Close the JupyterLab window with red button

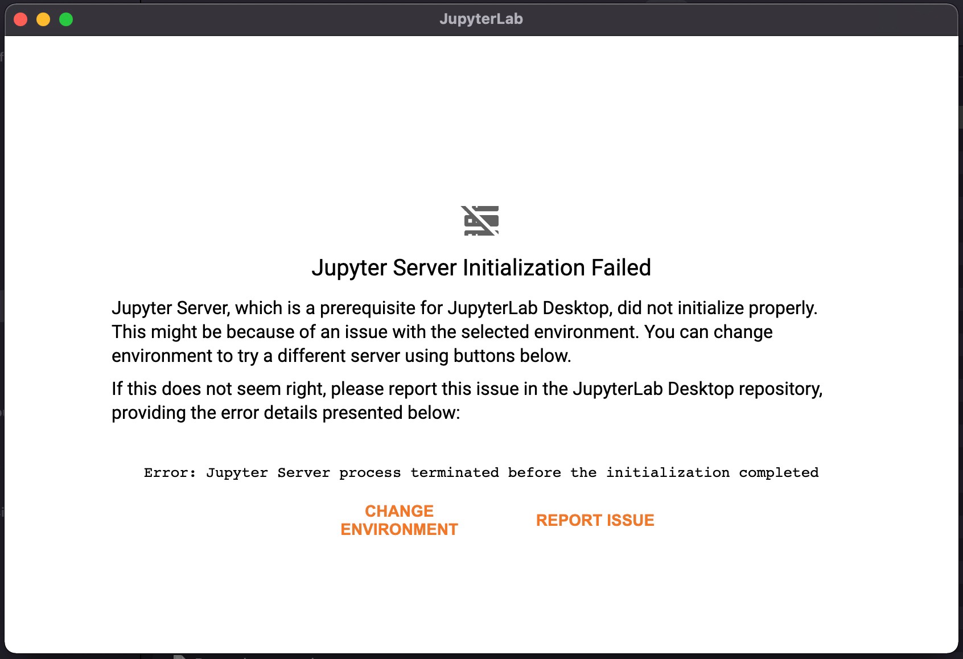click(20, 19)
